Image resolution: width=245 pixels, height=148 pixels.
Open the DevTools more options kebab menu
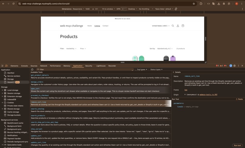coord(238,66)
